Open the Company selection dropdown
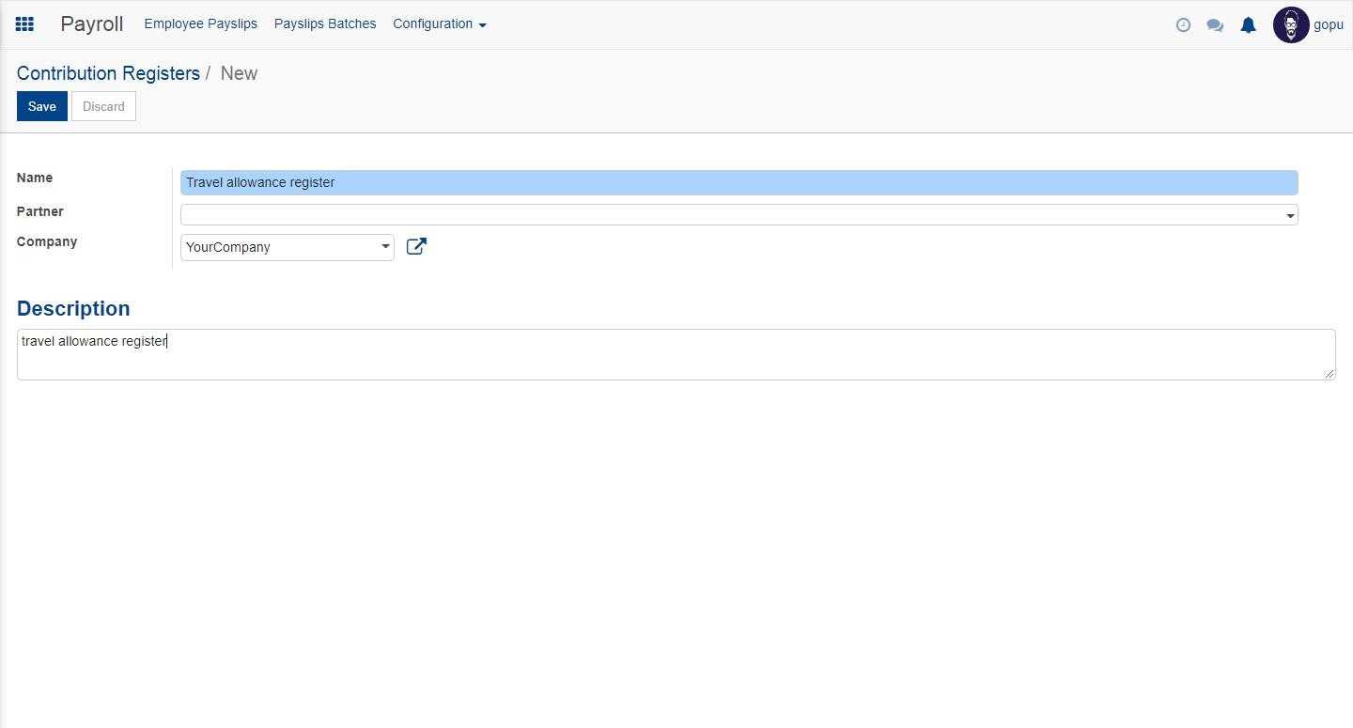Viewport: 1353px width, 728px height. (287, 247)
